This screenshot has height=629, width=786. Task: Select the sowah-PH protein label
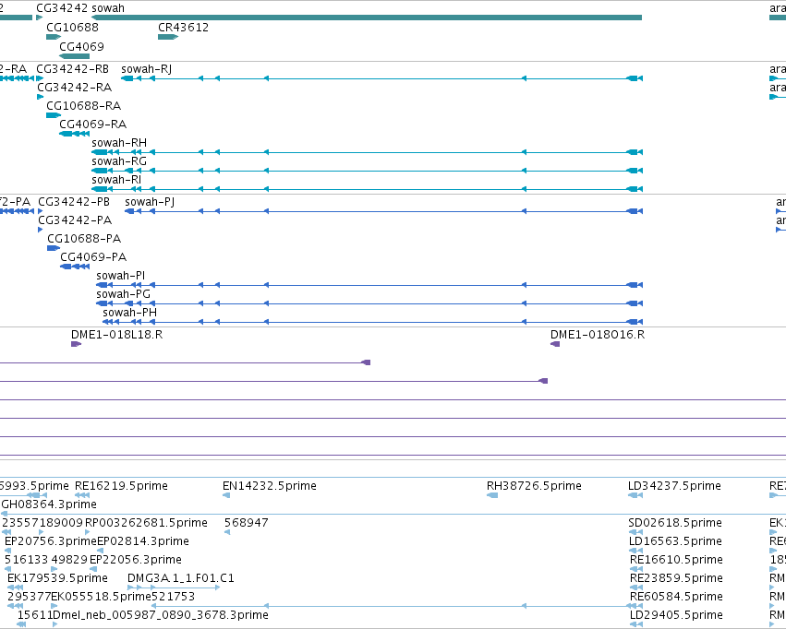[x=130, y=313]
